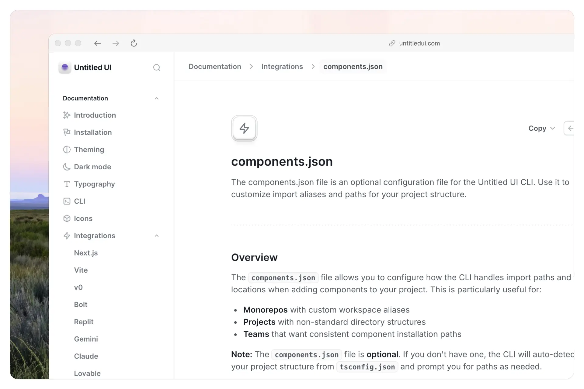The image size is (584, 389).
Task: Navigate to the Next.js integration page
Action: [86, 253]
